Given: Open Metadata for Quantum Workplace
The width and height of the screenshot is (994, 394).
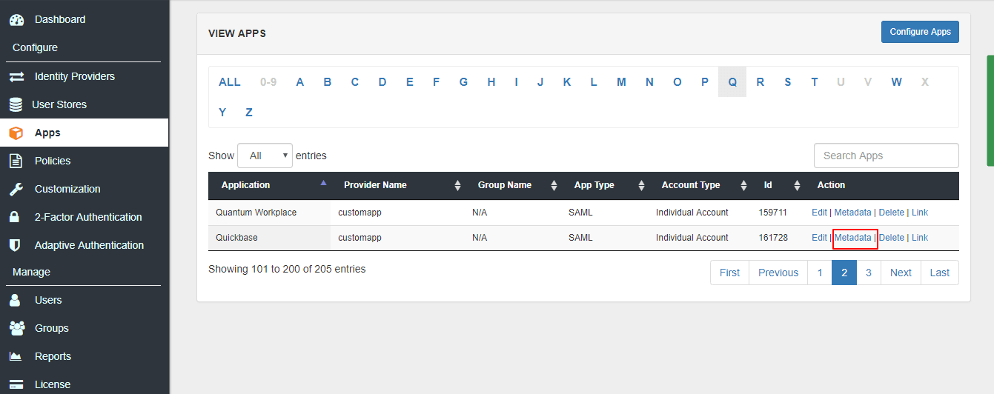Looking at the screenshot, I should click(853, 213).
